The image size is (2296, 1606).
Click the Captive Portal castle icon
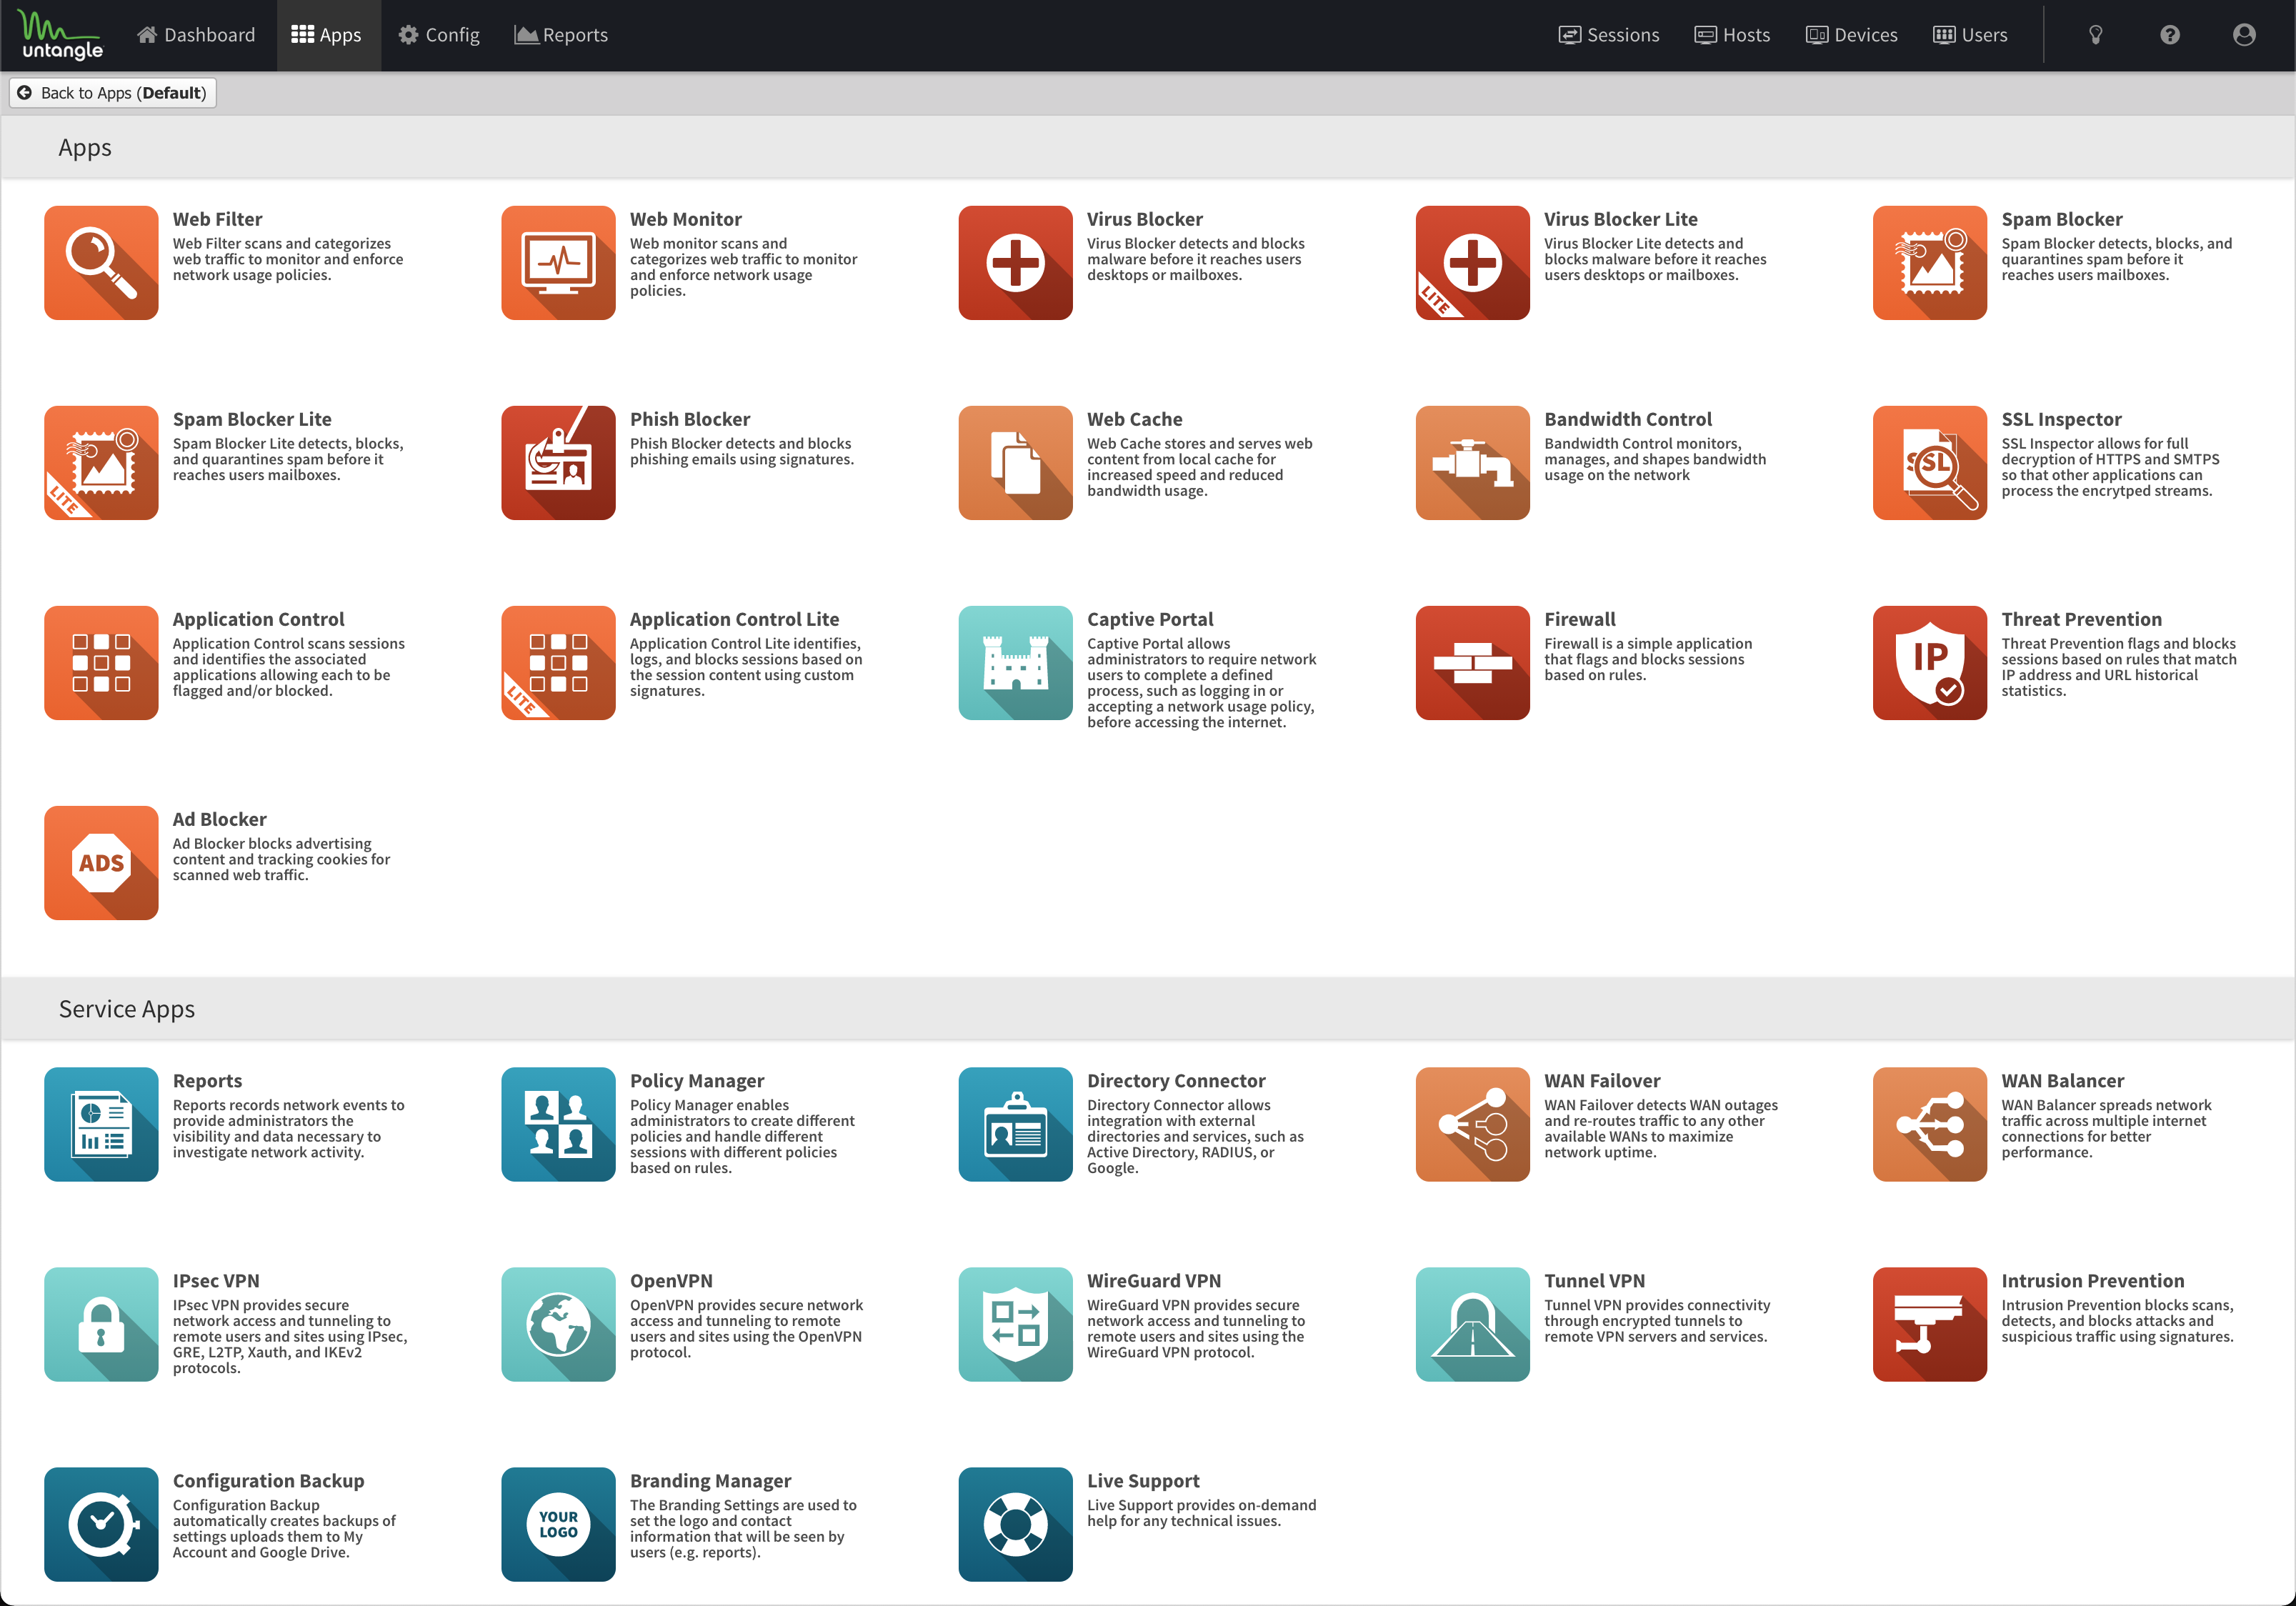coord(1015,663)
